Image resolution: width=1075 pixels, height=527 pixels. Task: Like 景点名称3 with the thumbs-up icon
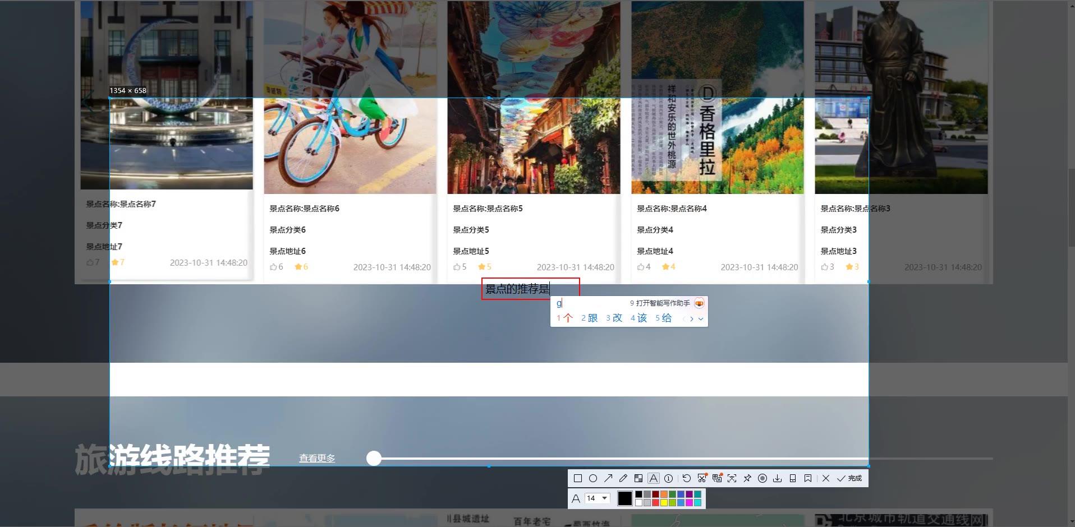[x=824, y=267]
